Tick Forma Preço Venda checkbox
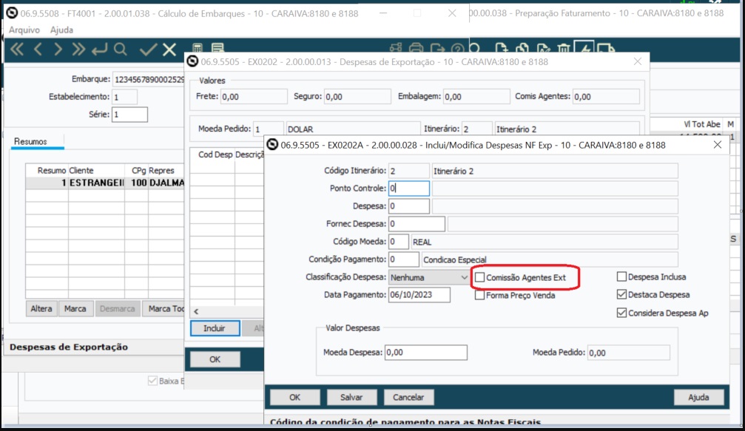Image resolution: width=745 pixels, height=431 pixels. [x=480, y=295]
